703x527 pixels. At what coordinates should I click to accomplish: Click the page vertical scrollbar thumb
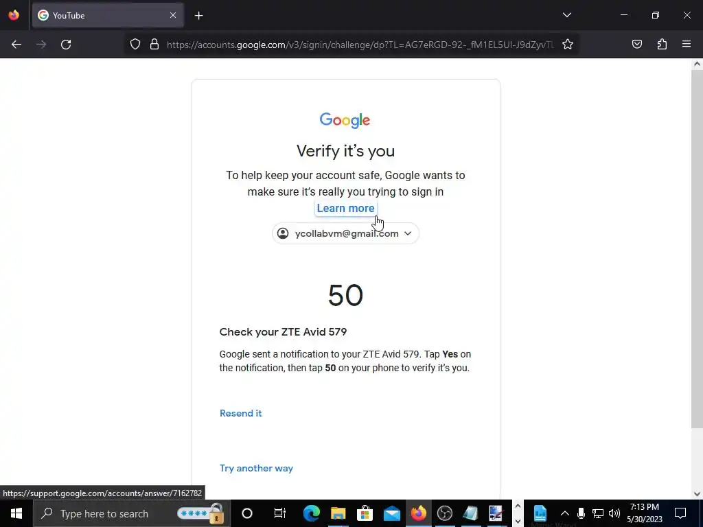point(697,248)
